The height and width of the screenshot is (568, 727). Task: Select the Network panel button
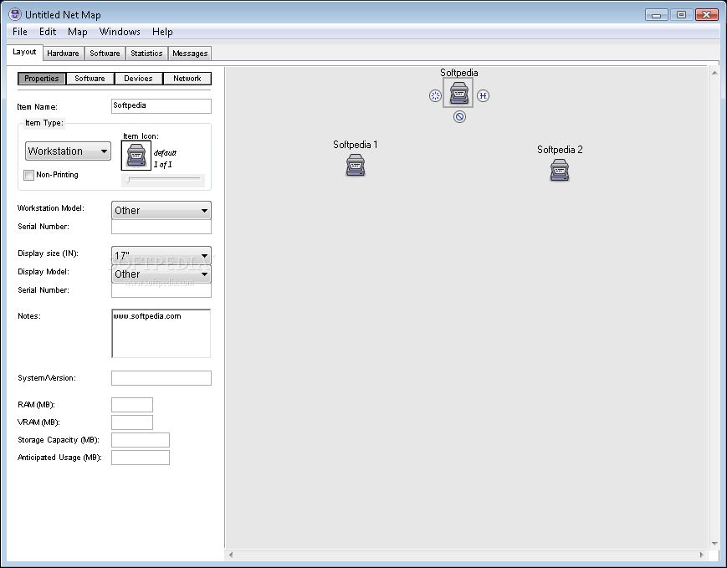[187, 79]
